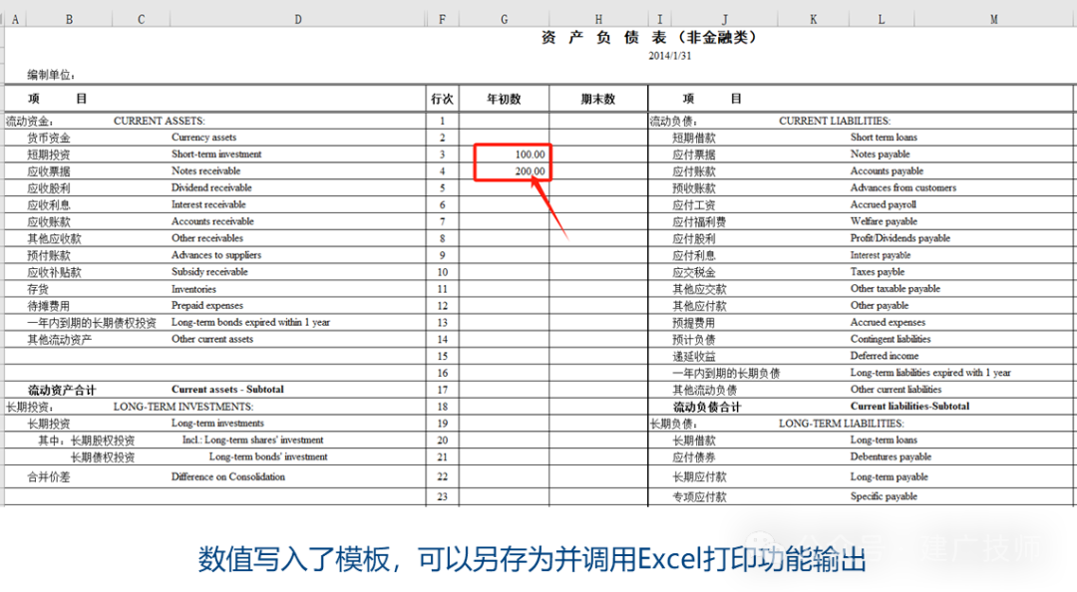The image size is (1077, 592).
Task: Select the Advances from customers cell
Action: pos(903,187)
